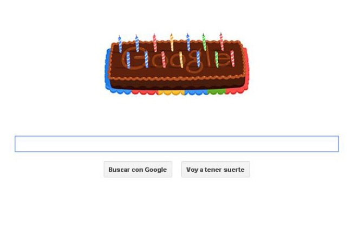The width and height of the screenshot is (352, 234).
Task: Select the Voy a tener suerte button
Action: (216, 169)
